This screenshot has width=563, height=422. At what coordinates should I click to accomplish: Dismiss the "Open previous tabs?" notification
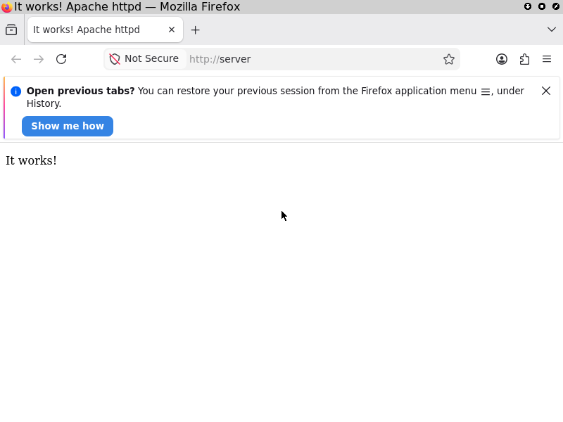(546, 91)
